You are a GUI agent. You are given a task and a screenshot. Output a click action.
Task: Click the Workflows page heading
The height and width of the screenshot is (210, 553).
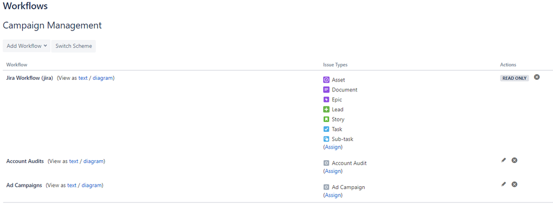click(25, 6)
